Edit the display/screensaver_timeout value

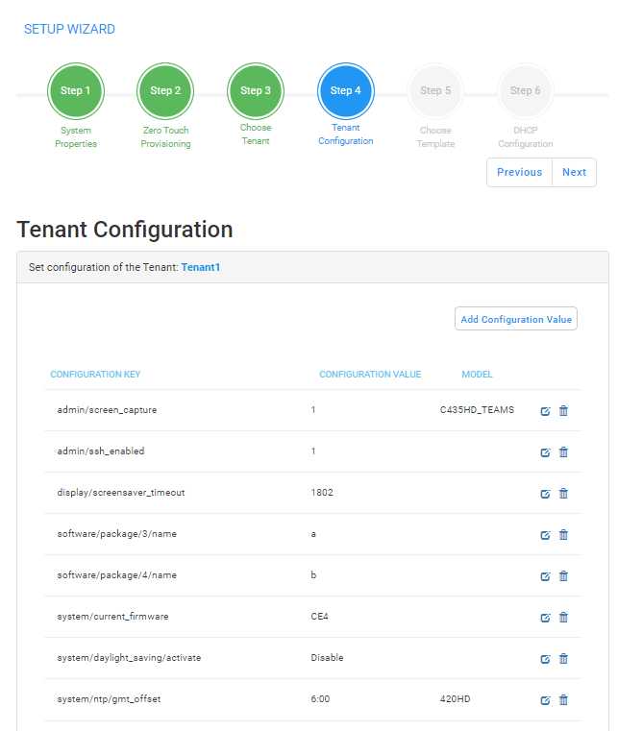pos(545,494)
